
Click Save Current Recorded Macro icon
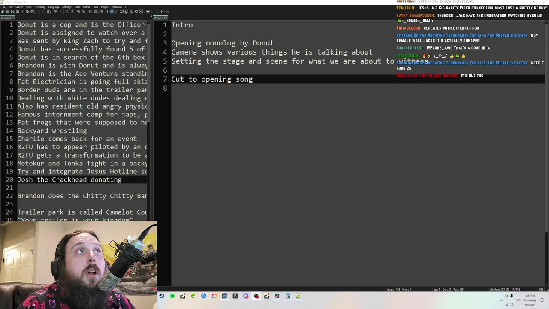(x=168, y=12)
